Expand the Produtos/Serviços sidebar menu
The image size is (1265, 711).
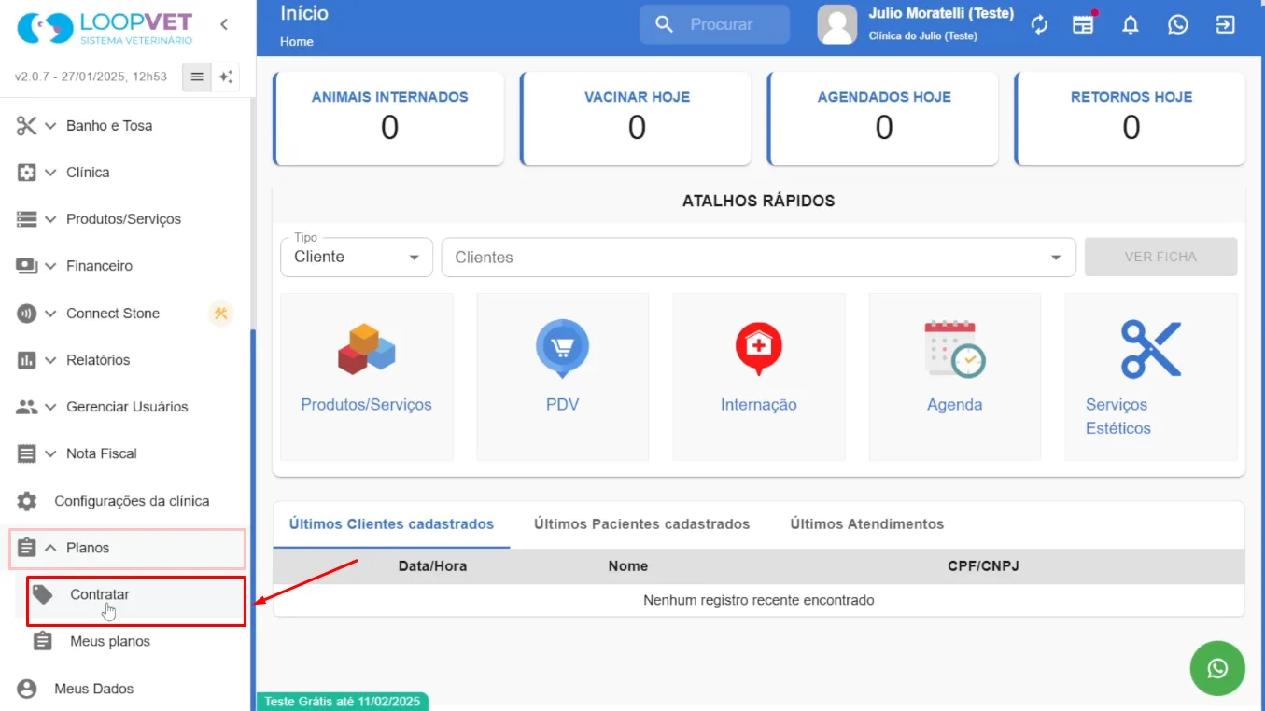50,219
